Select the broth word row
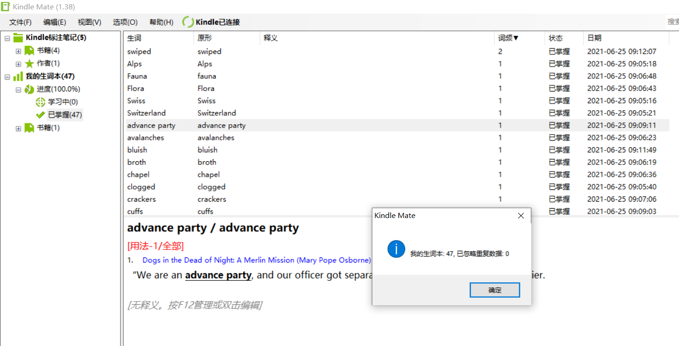 point(397,162)
